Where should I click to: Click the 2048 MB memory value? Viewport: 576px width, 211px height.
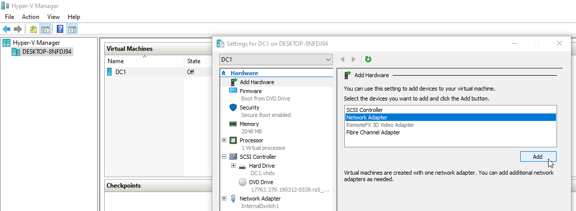pos(253,131)
